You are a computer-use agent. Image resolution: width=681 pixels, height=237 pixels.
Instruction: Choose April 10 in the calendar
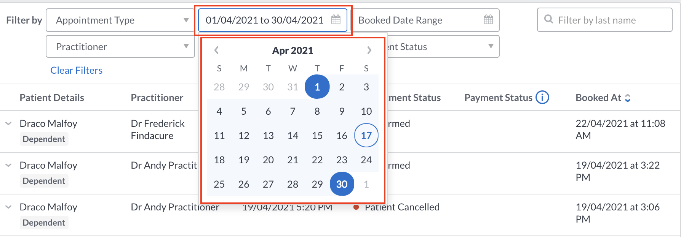pos(366,111)
